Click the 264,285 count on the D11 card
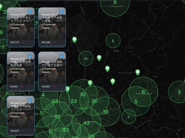185x138 pixels. [x=46, y=42]
